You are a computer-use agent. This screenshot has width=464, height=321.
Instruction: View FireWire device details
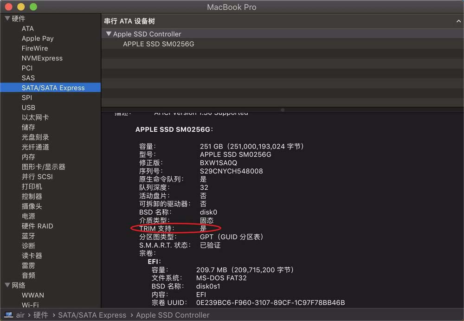34,48
